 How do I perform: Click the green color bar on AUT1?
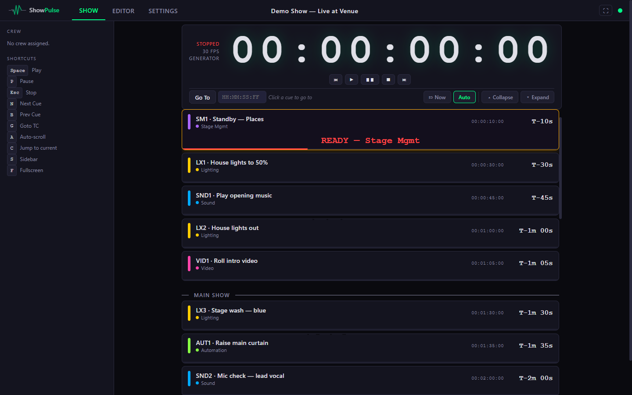pos(189,346)
